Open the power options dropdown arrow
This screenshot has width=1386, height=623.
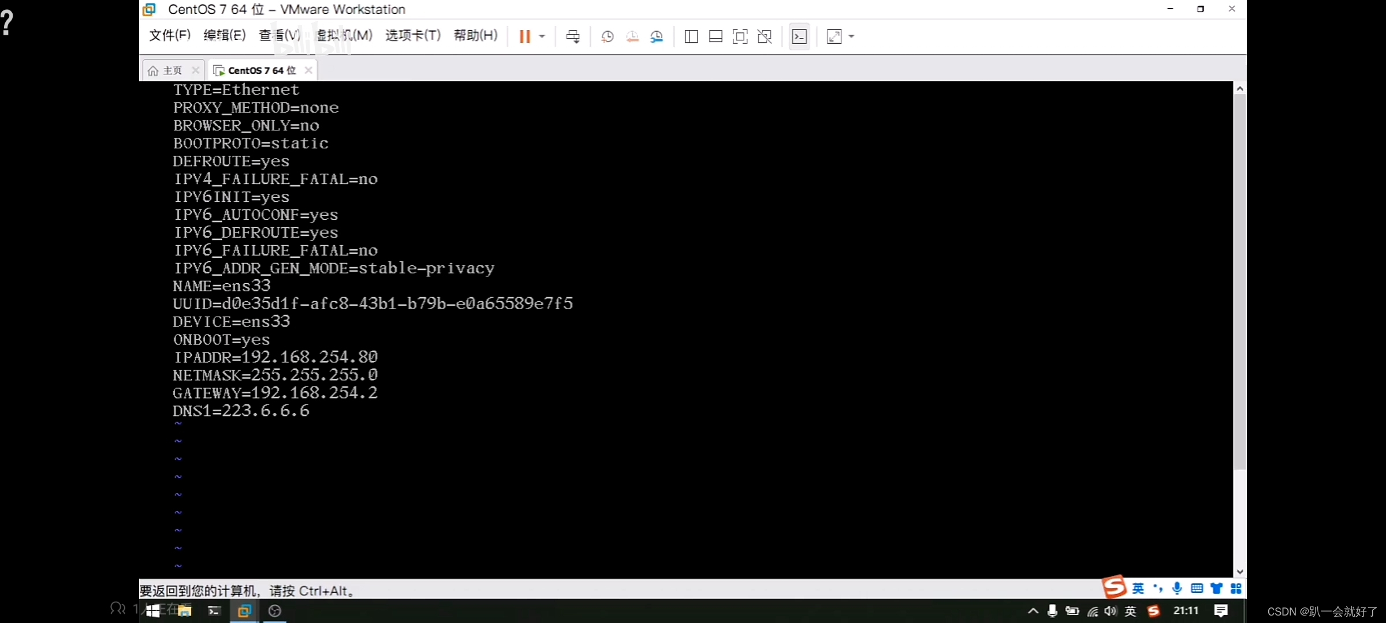[542, 36]
